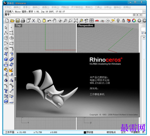This screenshot has height=136, width=150.
Task: Click the Undo arrow icon
Action: point(49,21)
